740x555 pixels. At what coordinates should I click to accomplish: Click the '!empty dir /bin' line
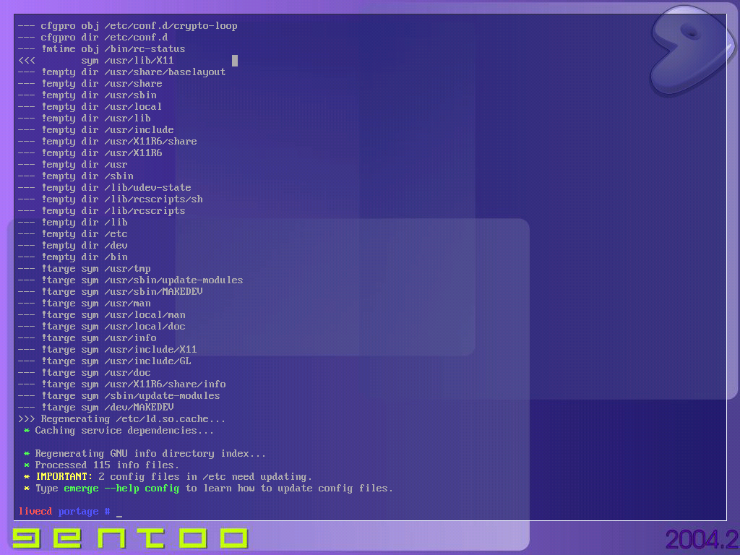(x=73, y=257)
